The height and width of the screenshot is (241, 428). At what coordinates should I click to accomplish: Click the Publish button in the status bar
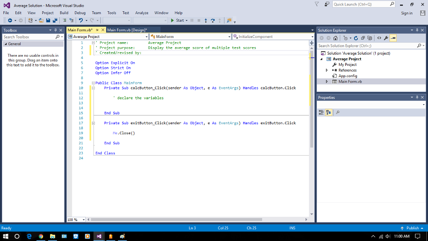tap(414, 228)
